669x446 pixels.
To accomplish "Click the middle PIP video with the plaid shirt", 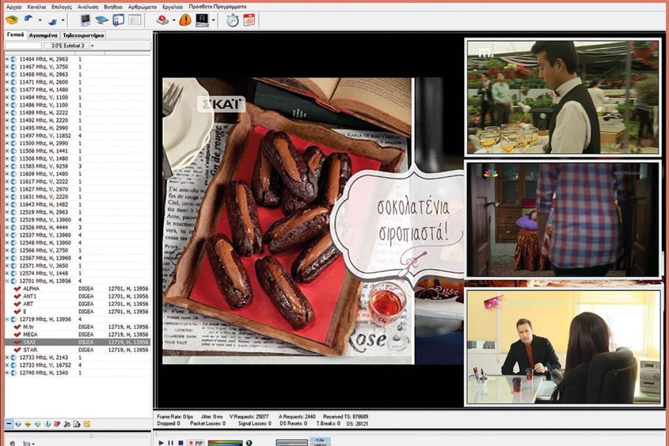I will click(563, 219).
